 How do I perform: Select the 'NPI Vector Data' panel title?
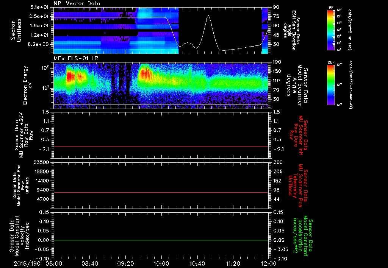[x=77, y=3]
